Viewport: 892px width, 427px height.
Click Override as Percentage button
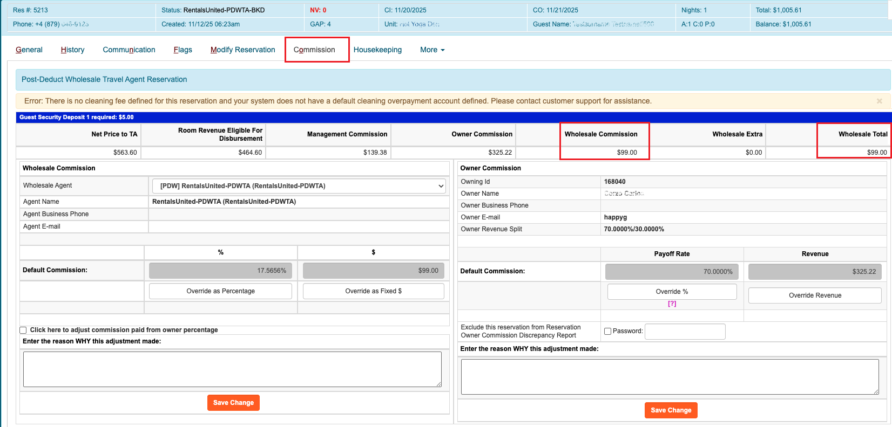(220, 291)
